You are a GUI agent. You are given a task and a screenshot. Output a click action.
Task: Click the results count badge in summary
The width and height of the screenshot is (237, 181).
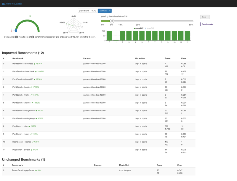16,37
